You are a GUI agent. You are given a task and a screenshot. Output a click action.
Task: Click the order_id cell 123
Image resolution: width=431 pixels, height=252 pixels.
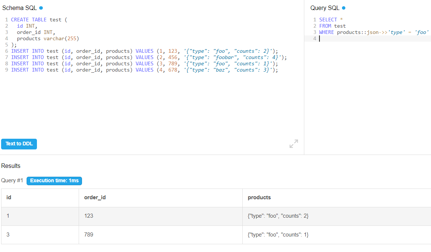point(161,216)
